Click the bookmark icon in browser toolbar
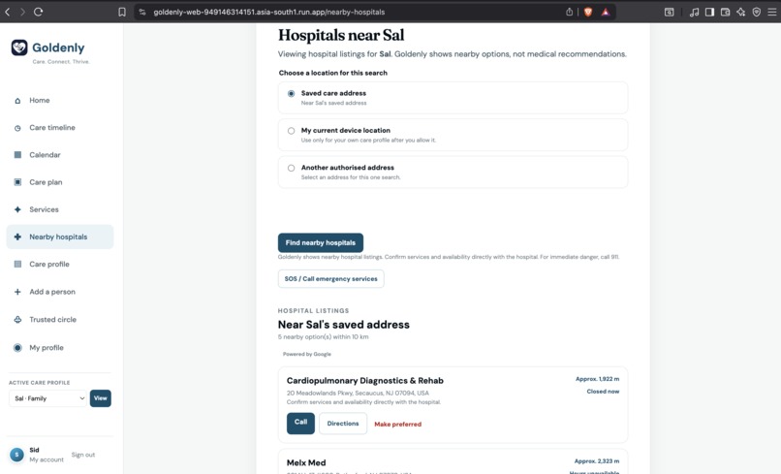Image resolution: width=781 pixels, height=474 pixels. [x=122, y=12]
